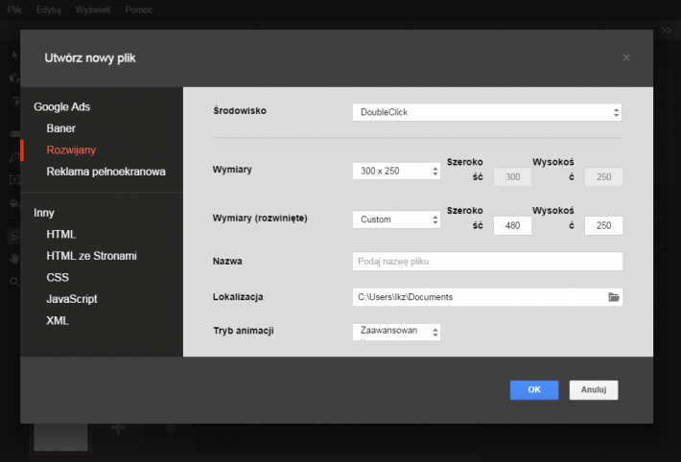Select HTML ze Stronami file type

[x=92, y=256]
